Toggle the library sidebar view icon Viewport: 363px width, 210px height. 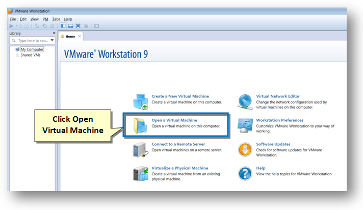tap(63, 26)
